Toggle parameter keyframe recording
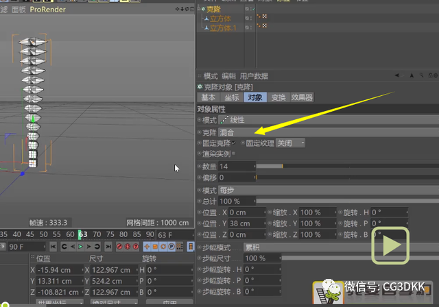 [171, 247]
